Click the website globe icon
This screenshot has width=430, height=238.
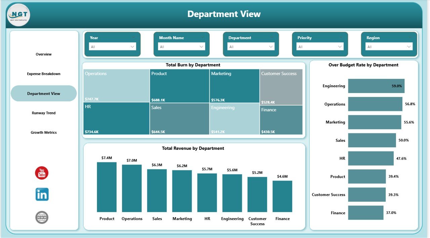[41, 217]
